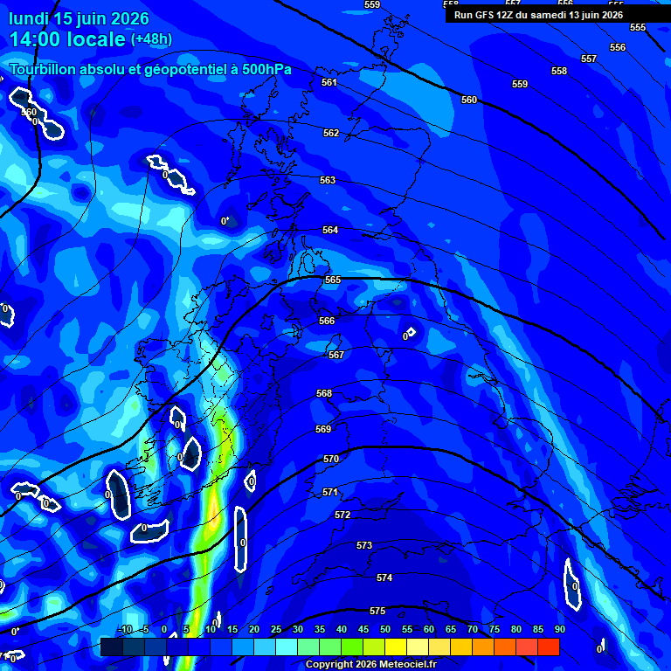The image size is (671, 671).
Task: Click the '-10' value on the colour scale
Action: pos(125,629)
